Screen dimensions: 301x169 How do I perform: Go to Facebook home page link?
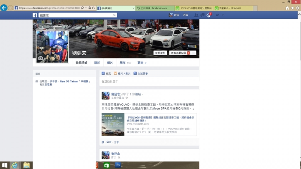[x=186, y=15]
